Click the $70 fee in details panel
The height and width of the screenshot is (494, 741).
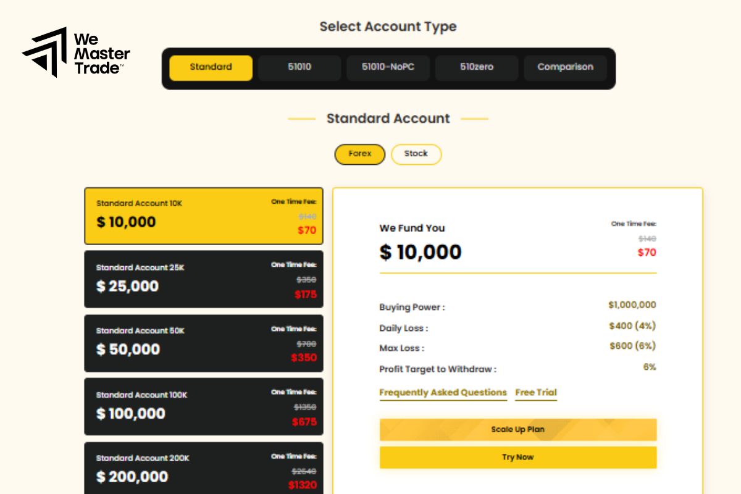click(647, 252)
